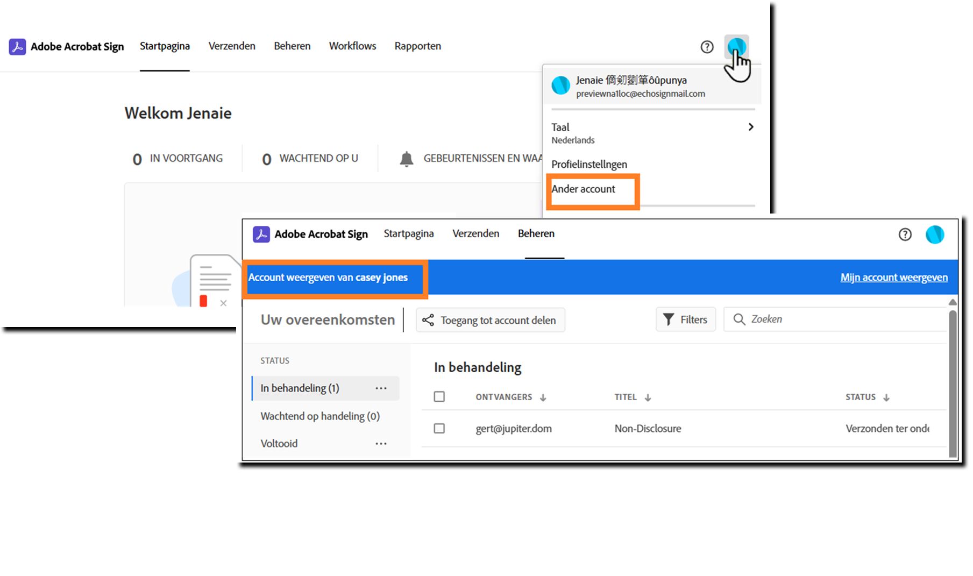The image size is (973, 576).
Task: Click into the Zoeken search field
Action: pyautogui.click(x=835, y=319)
